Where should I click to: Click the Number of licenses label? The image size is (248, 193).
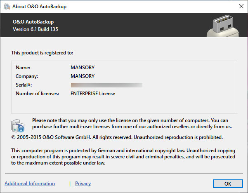(38, 94)
